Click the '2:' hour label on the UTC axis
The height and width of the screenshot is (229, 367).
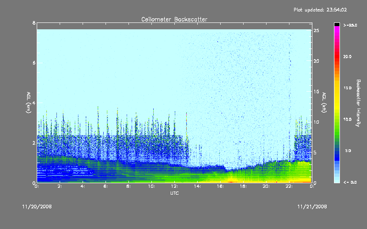tap(60, 186)
